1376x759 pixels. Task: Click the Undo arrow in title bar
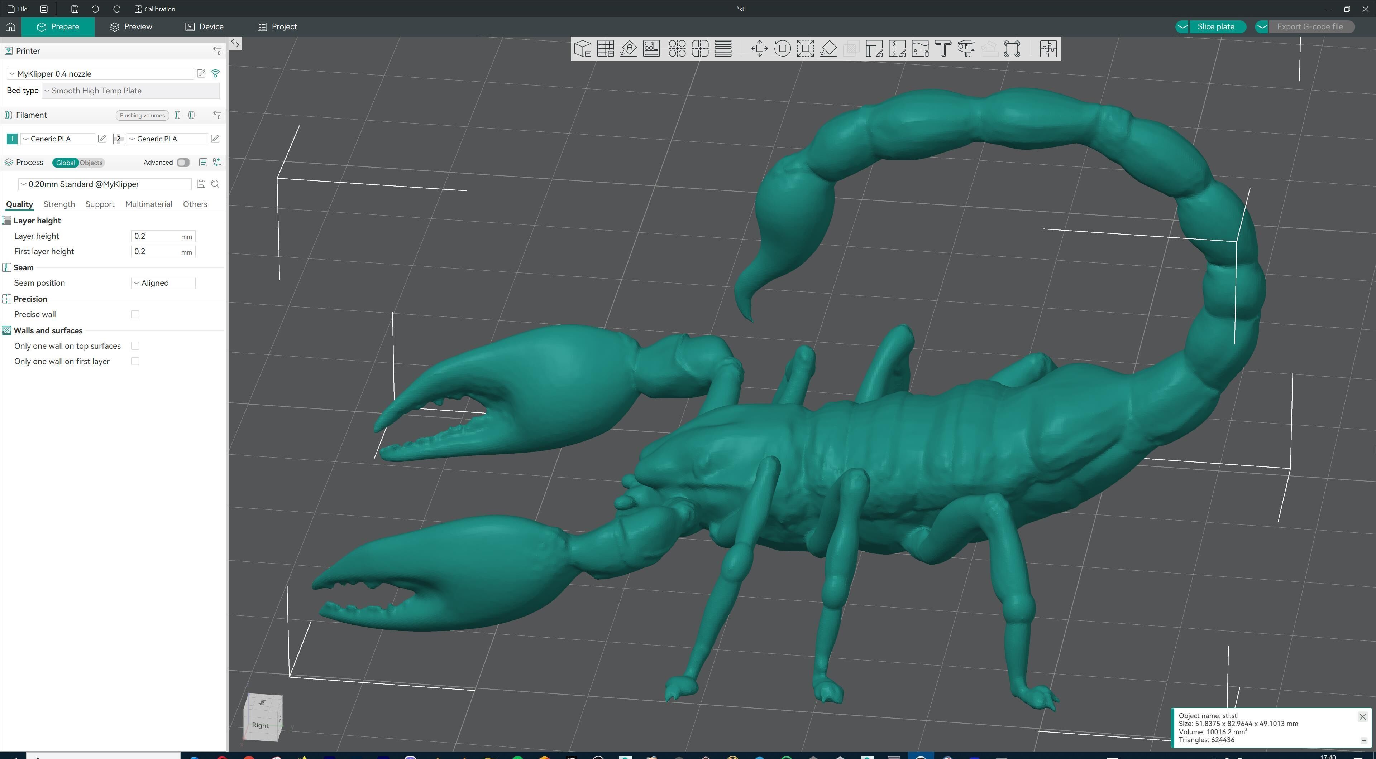[95, 9]
